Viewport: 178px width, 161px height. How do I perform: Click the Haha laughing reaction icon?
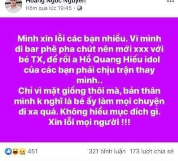[15, 152]
